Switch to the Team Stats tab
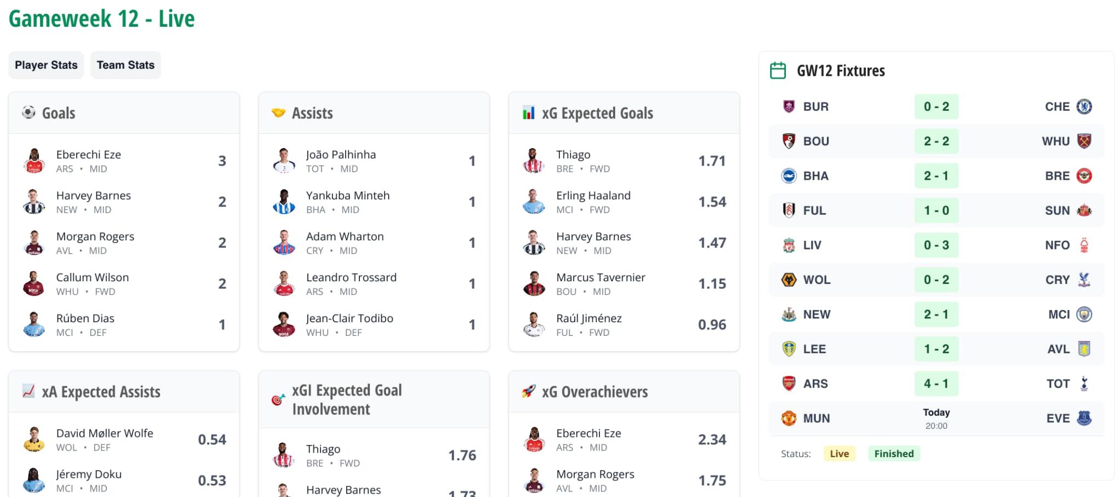Viewport: 1120px width, 497px height. [x=125, y=64]
